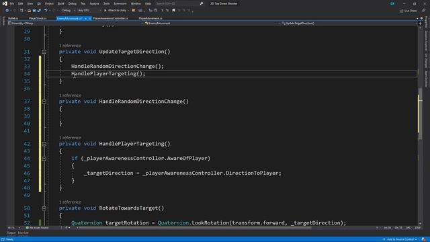
Task: Open the Analyze menu
Action: click(x=94, y=3)
